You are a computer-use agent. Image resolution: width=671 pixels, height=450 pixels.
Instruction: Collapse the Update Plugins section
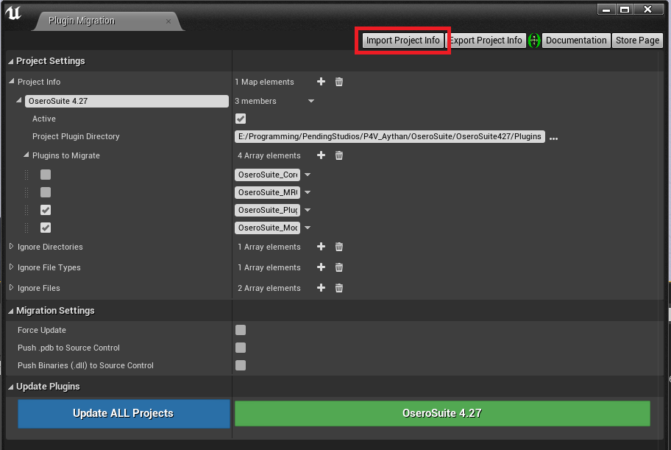11,387
